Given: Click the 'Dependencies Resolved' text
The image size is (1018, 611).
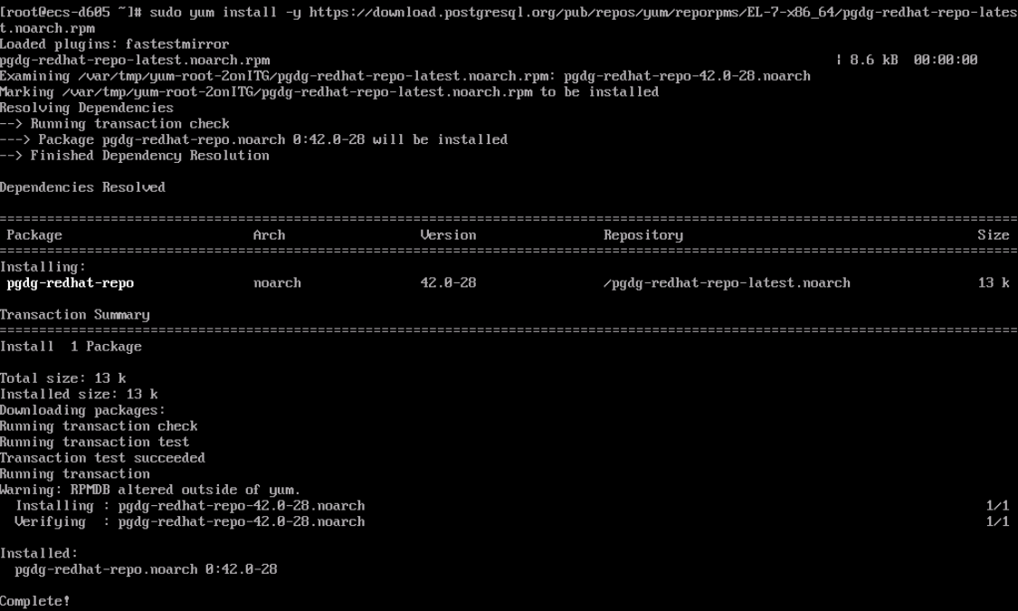Looking at the screenshot, I should 82,187.
